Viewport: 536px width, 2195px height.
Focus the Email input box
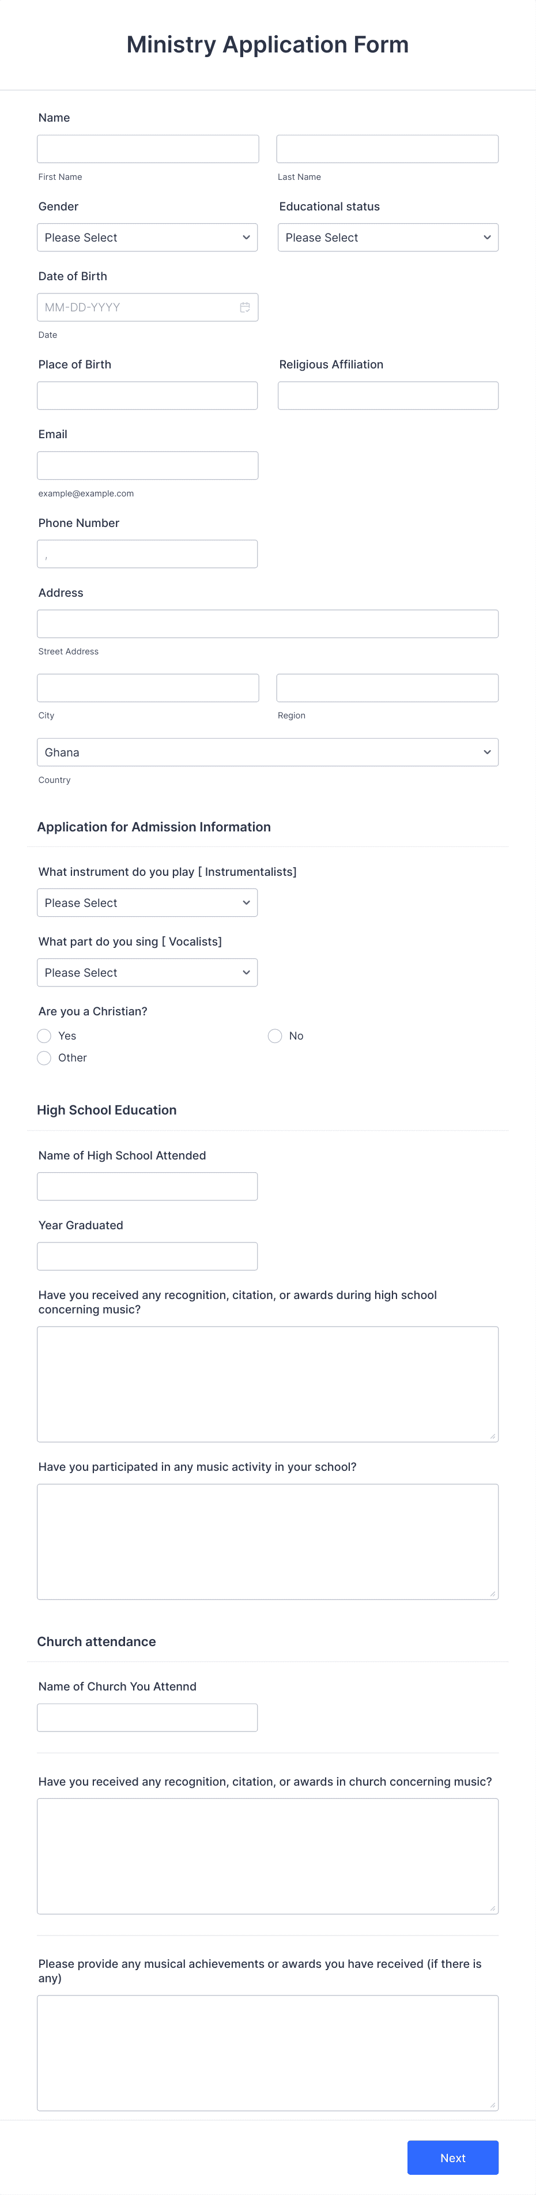[148, 466]
